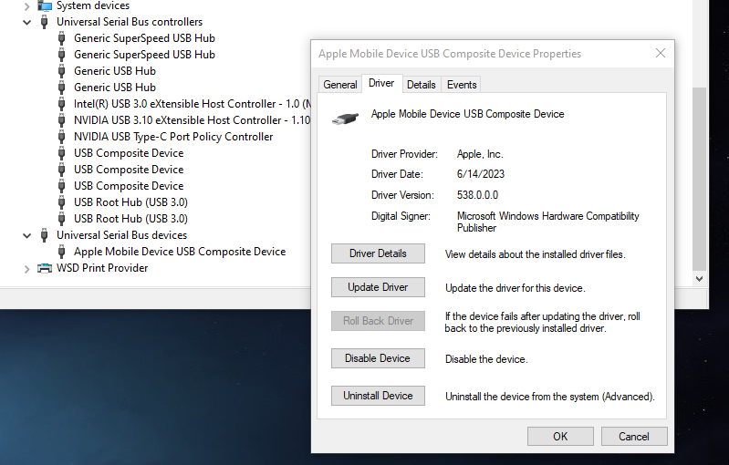Click the driver provider value Apple, Inc.
The width and height of the screenshot is (729, 465).
click(x=480, y=154)
